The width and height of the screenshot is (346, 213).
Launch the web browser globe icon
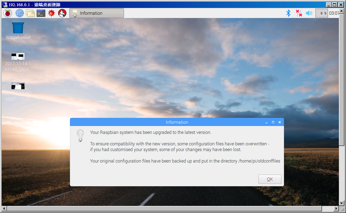pyautogui.click(x=20, y=13)
